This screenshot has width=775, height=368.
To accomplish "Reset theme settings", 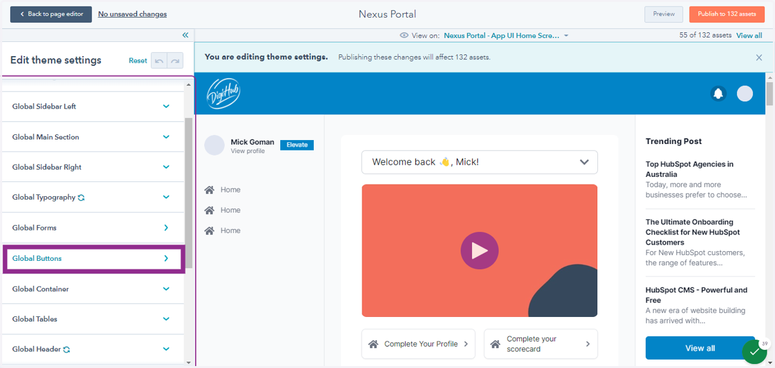I will [x=138, y=61].
